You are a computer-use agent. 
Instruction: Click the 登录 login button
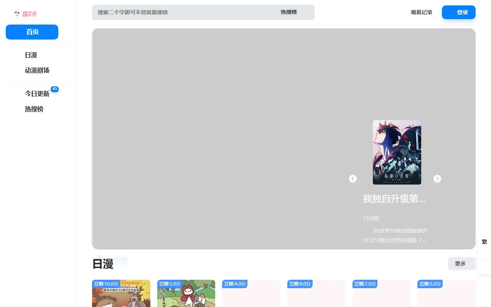tap(459, 12)
